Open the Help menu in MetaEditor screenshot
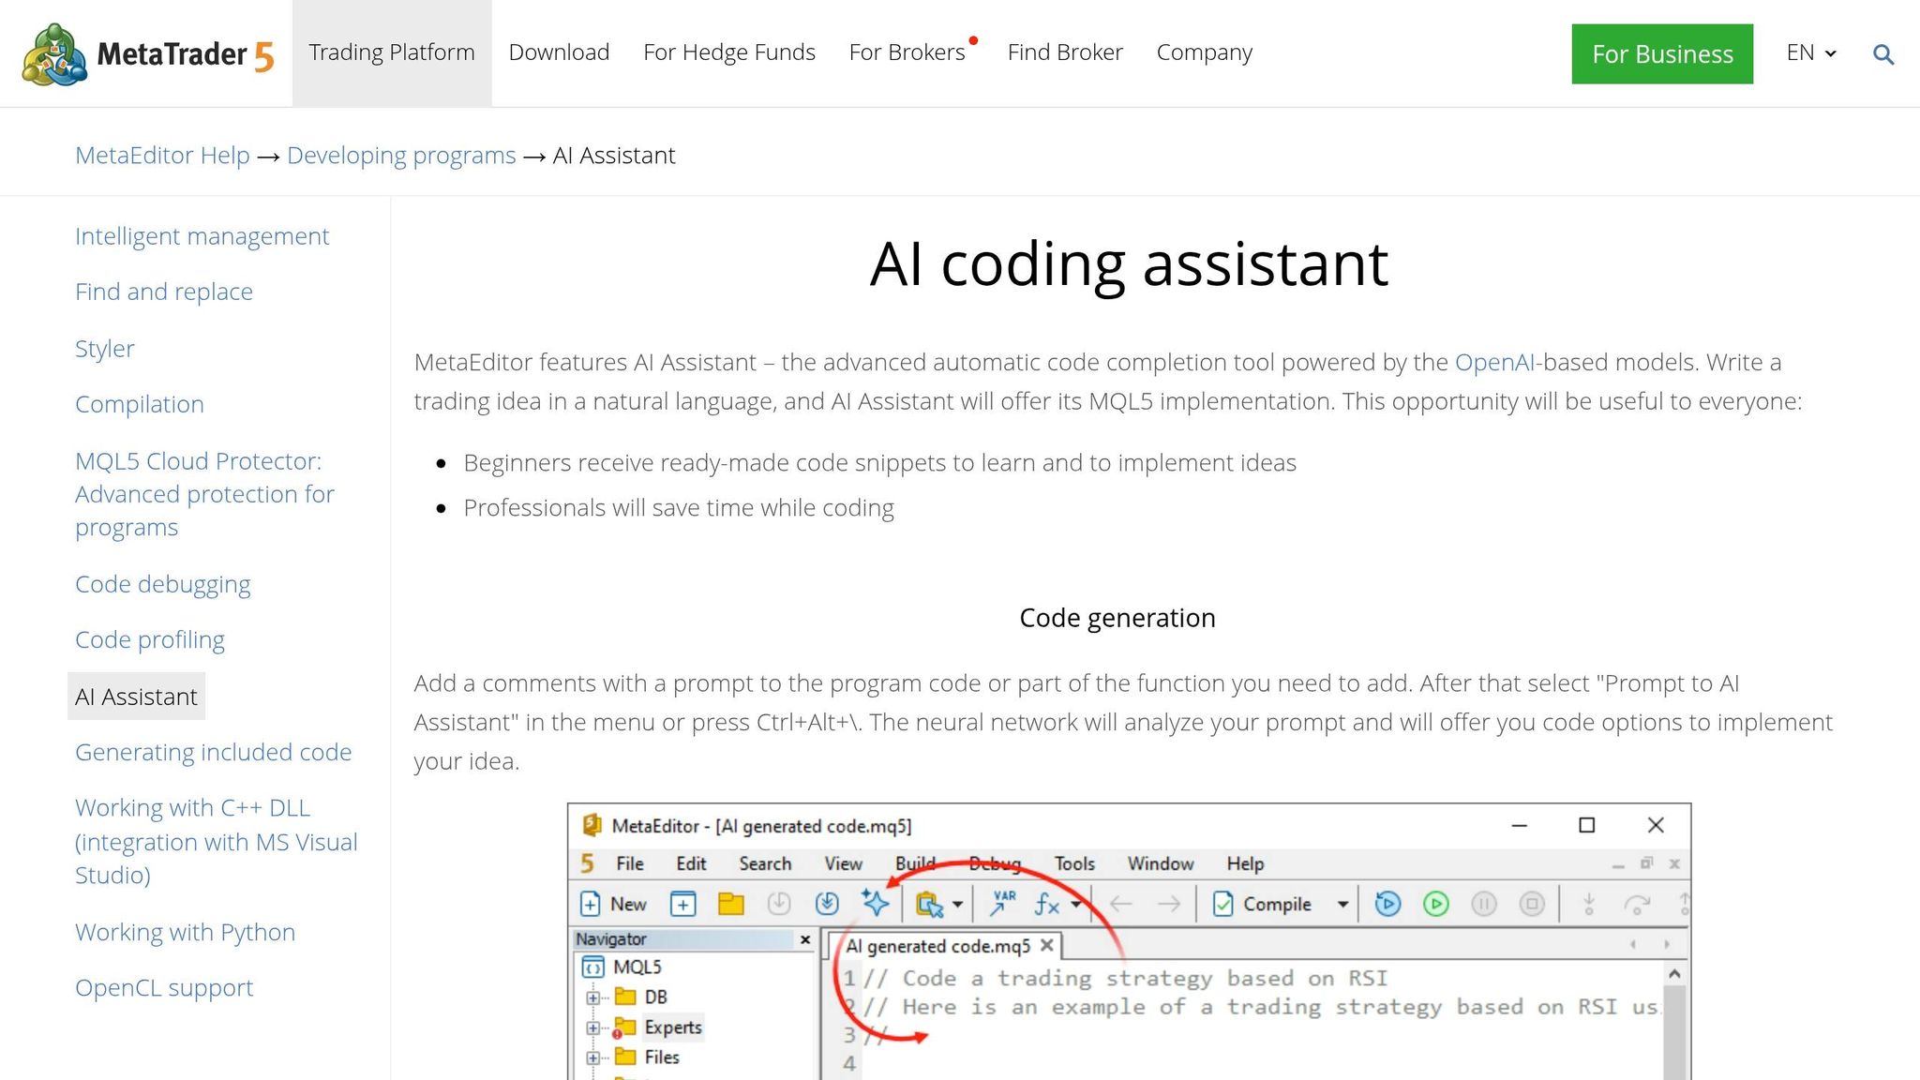The height and width of the screenshot is (1080, 1920). 1245,863
